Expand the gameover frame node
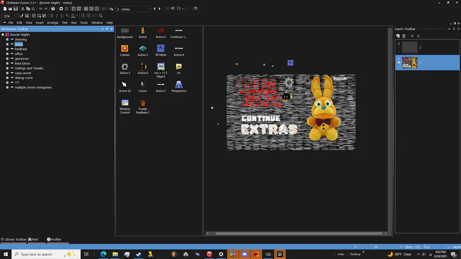Image resolution: width=461 pixels, height=259 pixels. 7,58
